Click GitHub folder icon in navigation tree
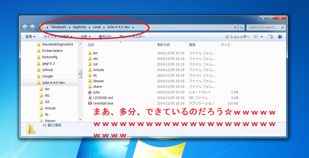The height and width of the screenshot is (158, 309). click(x=39, y=70)
